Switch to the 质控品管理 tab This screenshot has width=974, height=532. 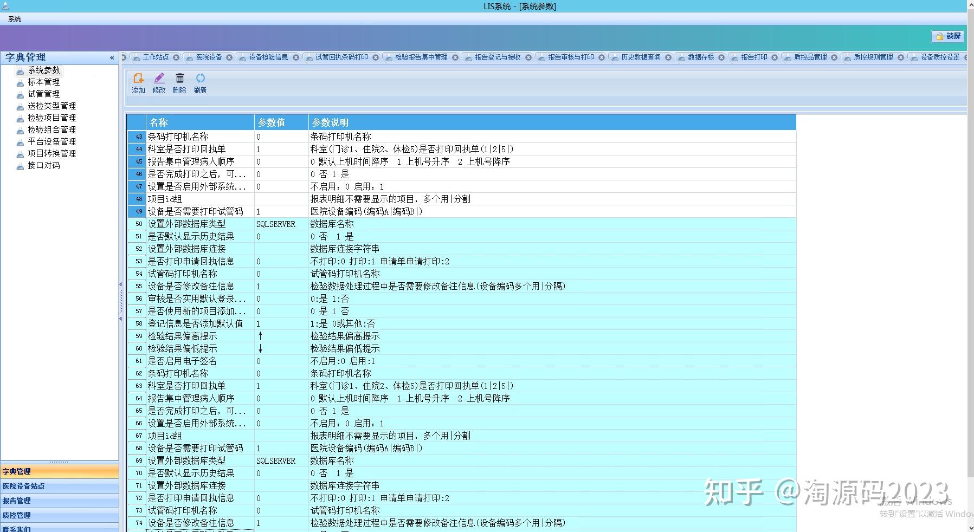pyautogui.click(x=810, y=57)
